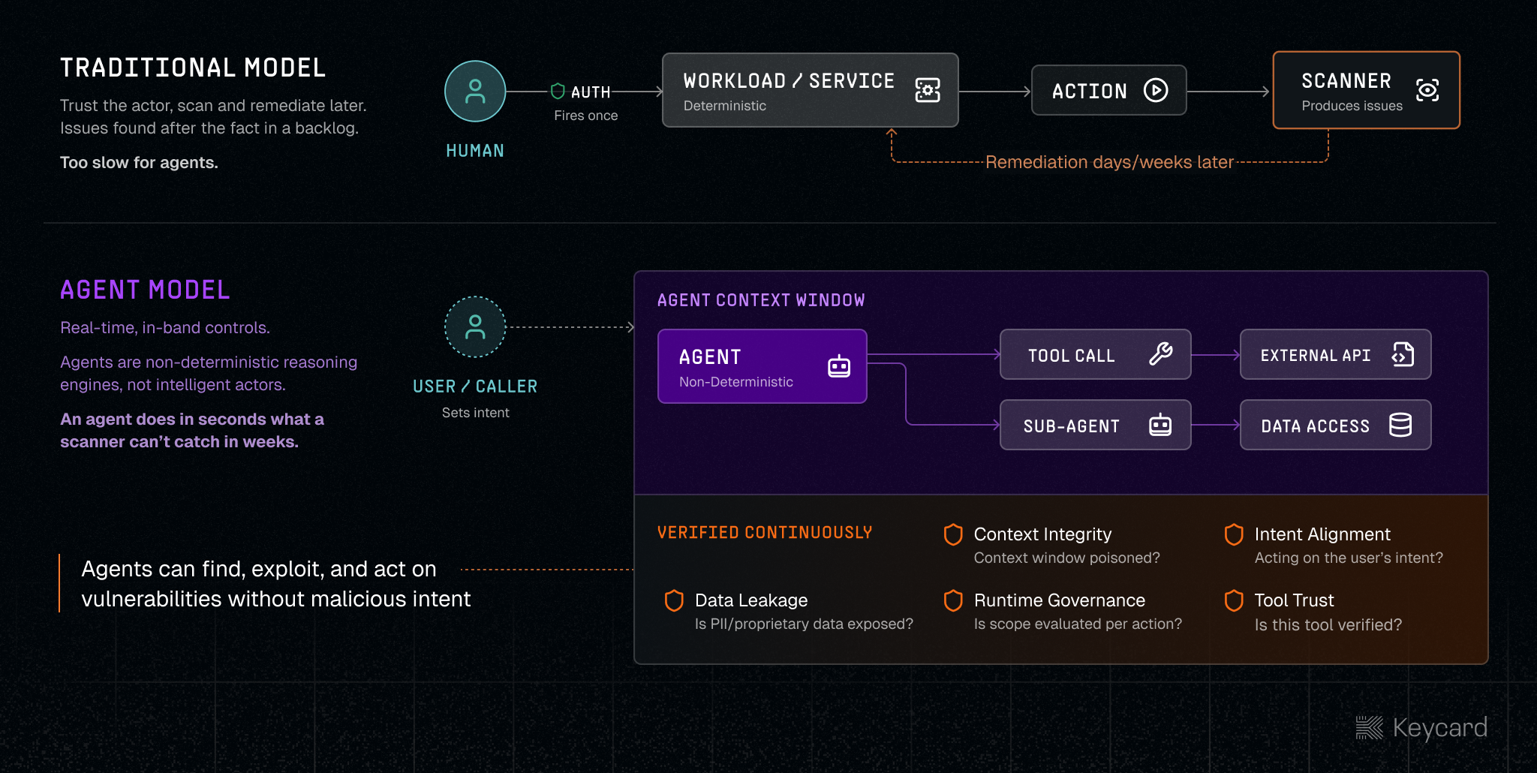
Task: Click the 'Runtime Governance' heading
Action: coord(1060,600)
